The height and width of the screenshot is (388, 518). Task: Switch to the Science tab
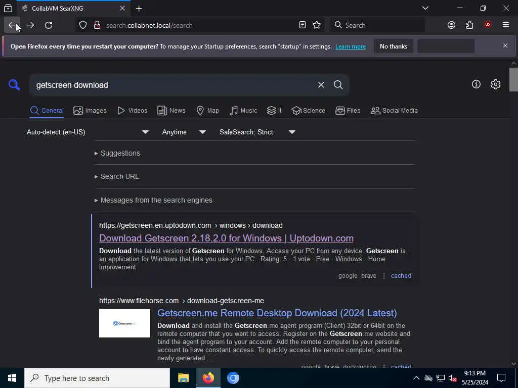pyautogui.click(x=308, y=111)
